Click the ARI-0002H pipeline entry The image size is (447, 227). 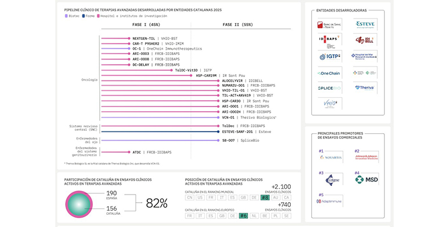247,112
